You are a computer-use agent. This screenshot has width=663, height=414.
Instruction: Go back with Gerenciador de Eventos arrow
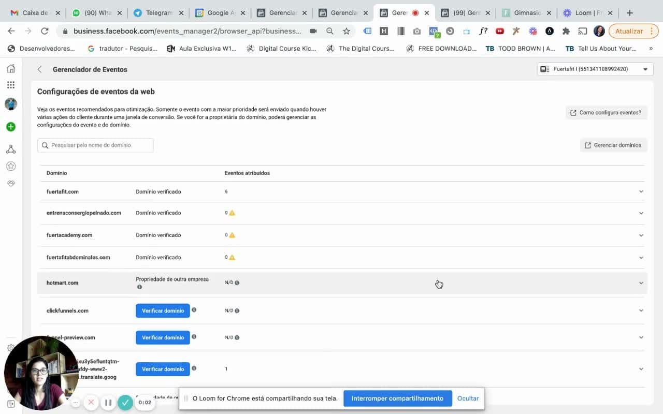point(40,69)
